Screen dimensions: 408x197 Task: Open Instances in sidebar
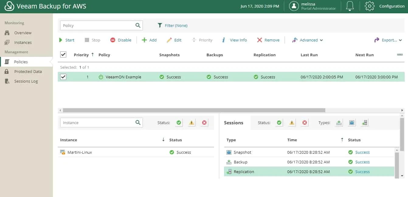[23, 42]
